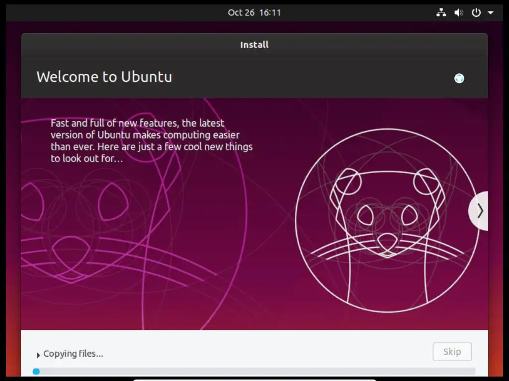Advance slideshow with the next arrow
509x381 pixels.
pos(479,211)
